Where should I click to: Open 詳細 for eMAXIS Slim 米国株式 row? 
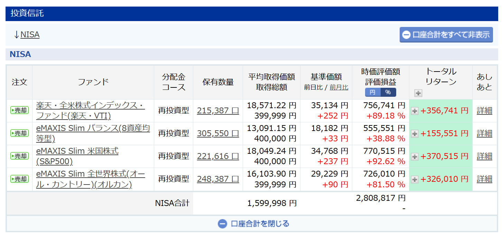point(484,156)
